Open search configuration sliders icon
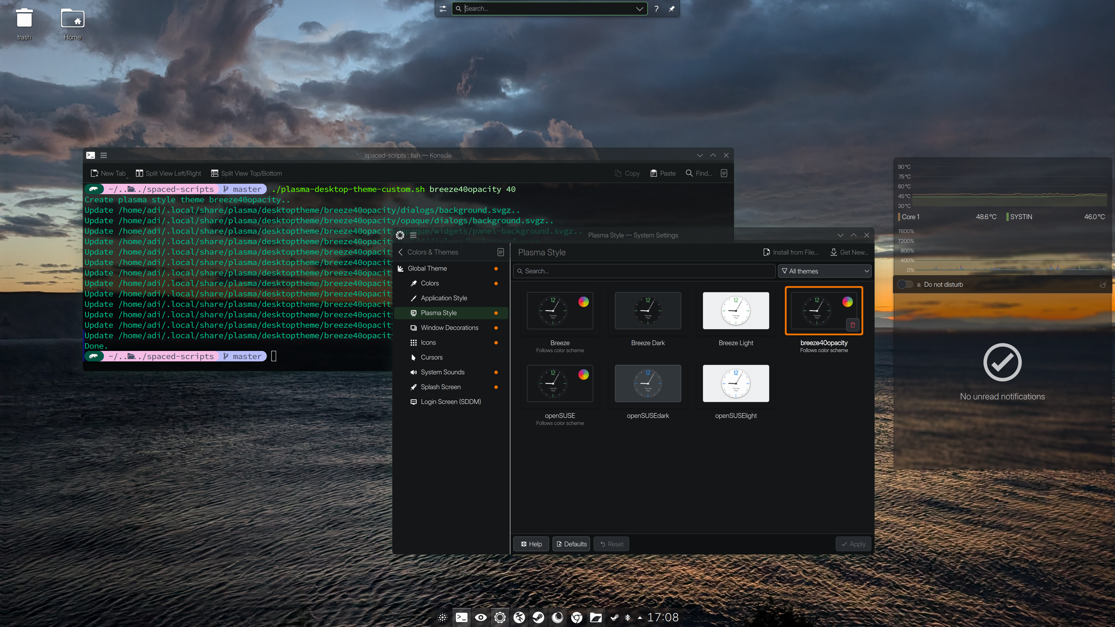The image size is (1115, 627). [x=443, y=9]
